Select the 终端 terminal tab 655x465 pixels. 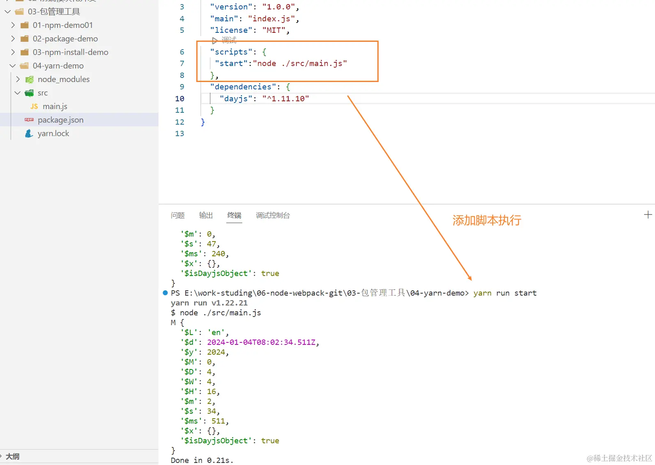(234, 215)
